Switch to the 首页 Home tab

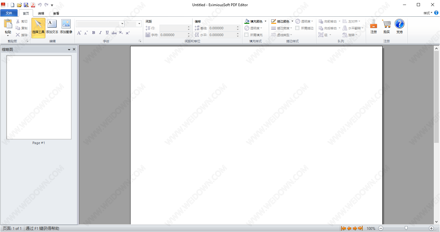26,13
